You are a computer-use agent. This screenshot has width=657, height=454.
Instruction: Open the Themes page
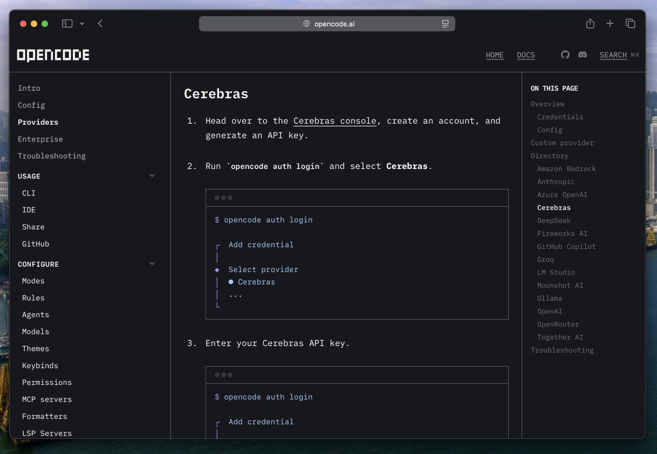[x=36, y=349]
